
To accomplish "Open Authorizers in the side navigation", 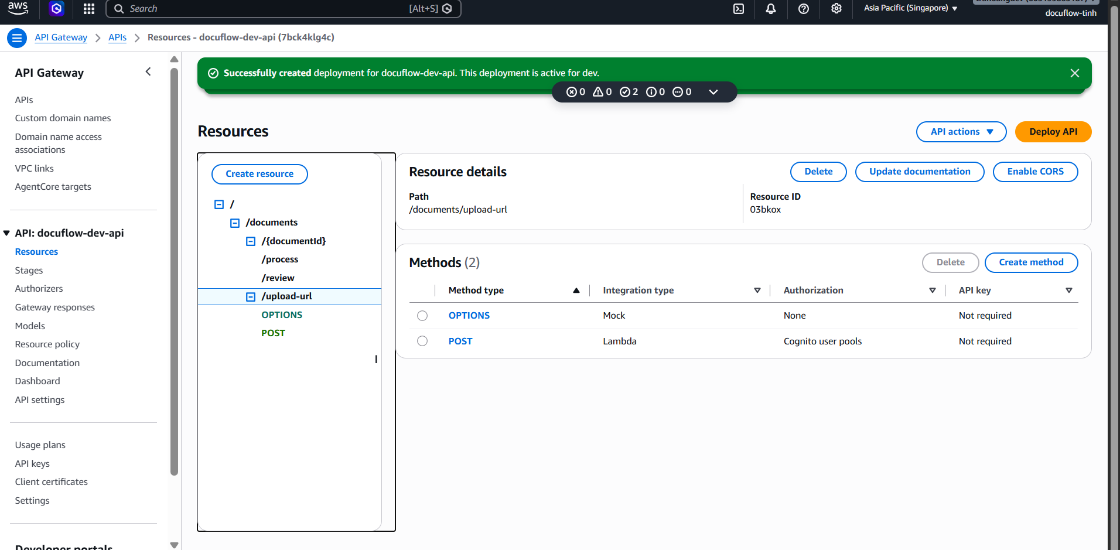I will click(x=39, y=289).
